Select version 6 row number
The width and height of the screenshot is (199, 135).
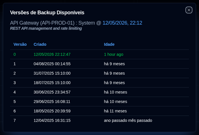coord(15,111)
